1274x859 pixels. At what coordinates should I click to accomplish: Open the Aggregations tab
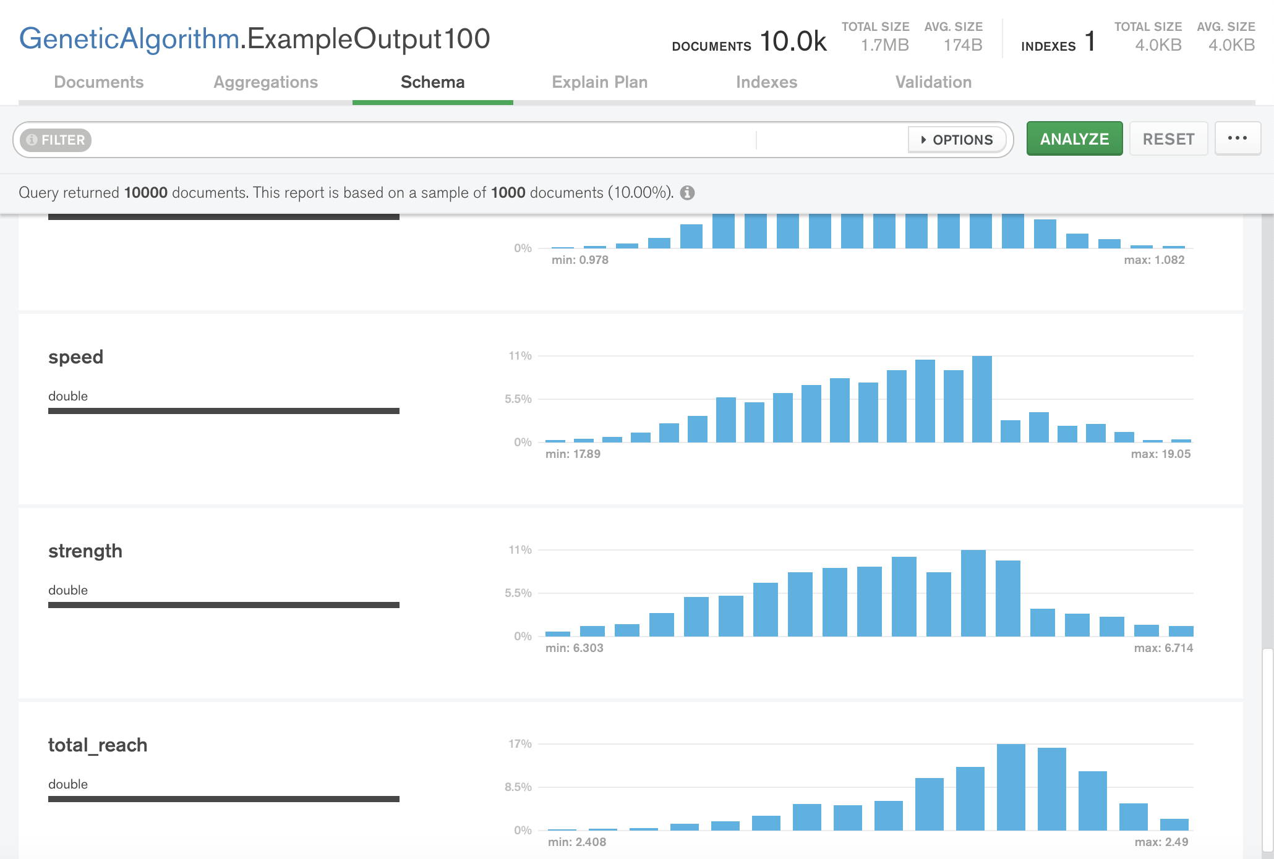[x=266, y=82]
